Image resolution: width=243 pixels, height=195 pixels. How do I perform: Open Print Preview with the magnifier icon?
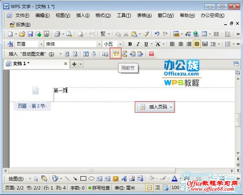(x=69, y=34)
